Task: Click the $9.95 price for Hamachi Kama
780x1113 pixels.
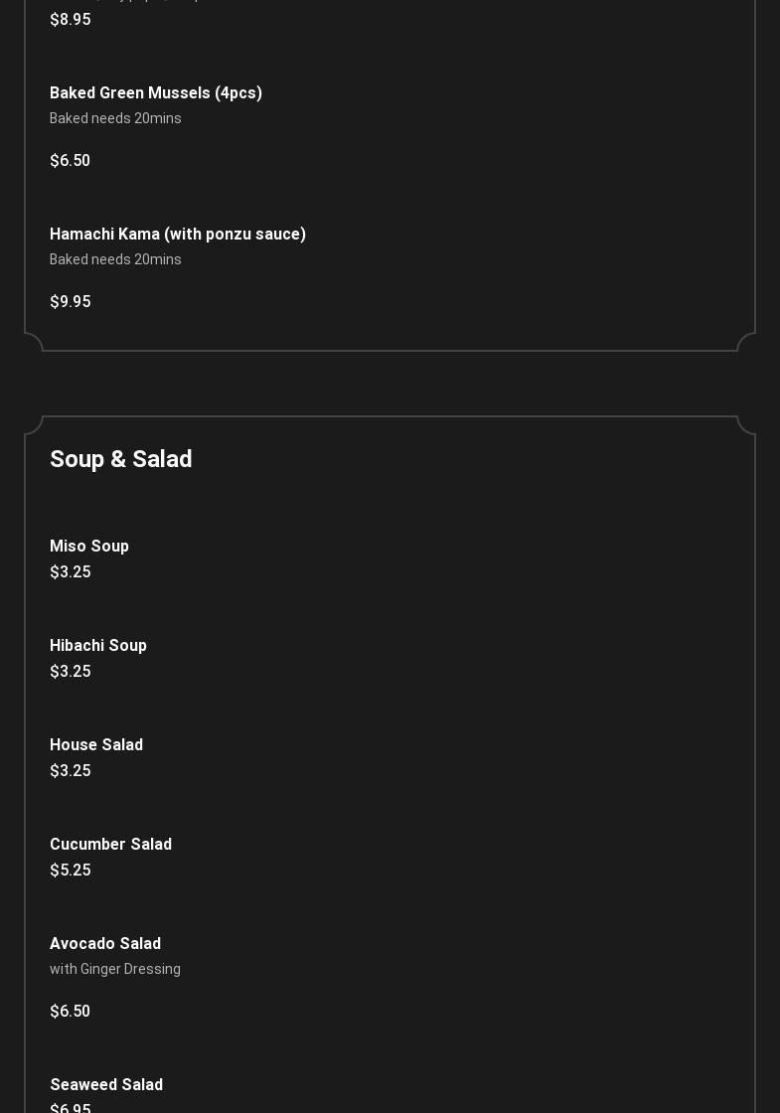Action: point(71,302)
